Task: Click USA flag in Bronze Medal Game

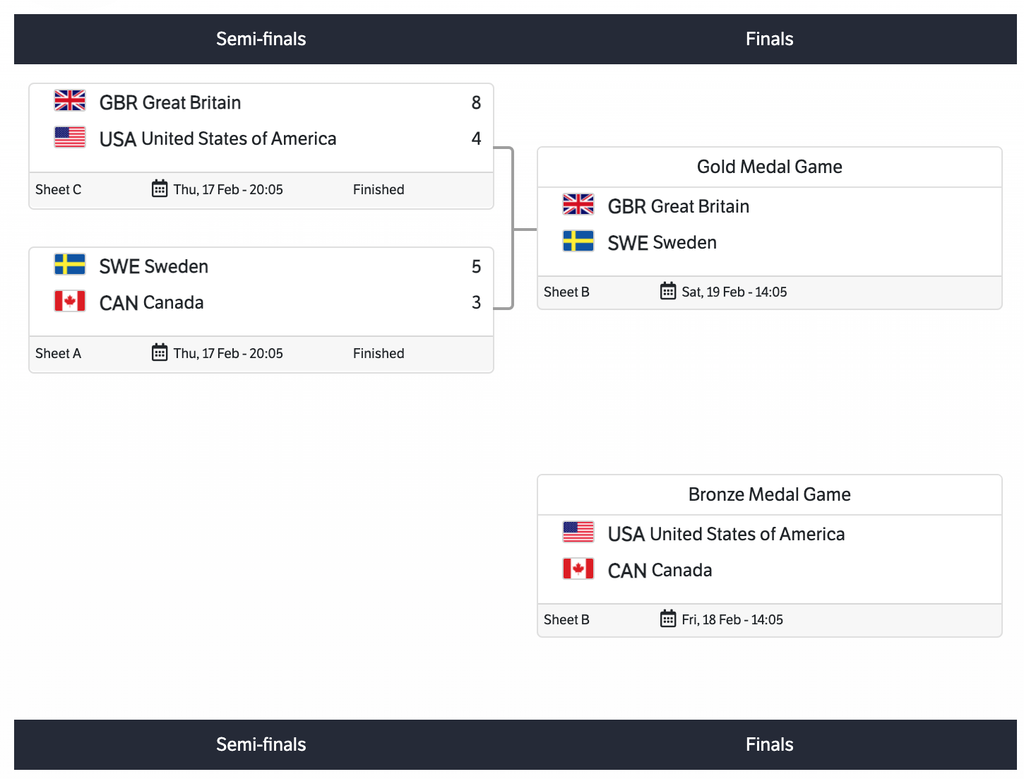Action: coord(578,533)
